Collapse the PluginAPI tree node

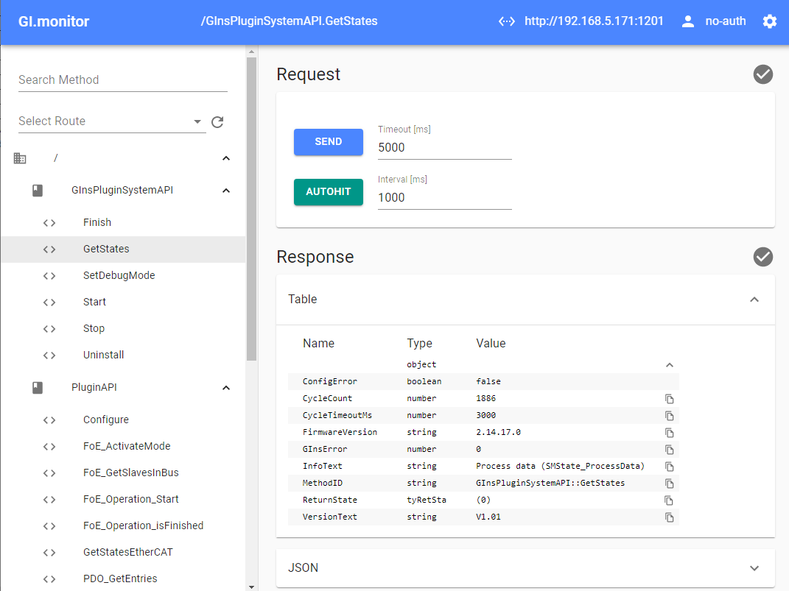click(x=226, y=388)
